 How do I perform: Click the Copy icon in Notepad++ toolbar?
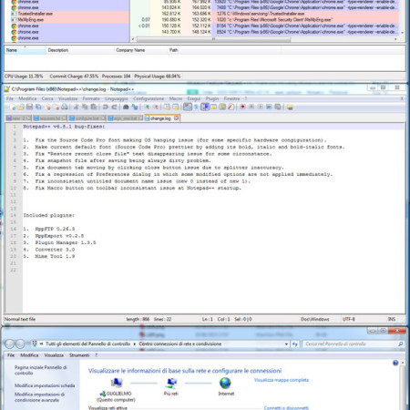(x=85, y=107)
